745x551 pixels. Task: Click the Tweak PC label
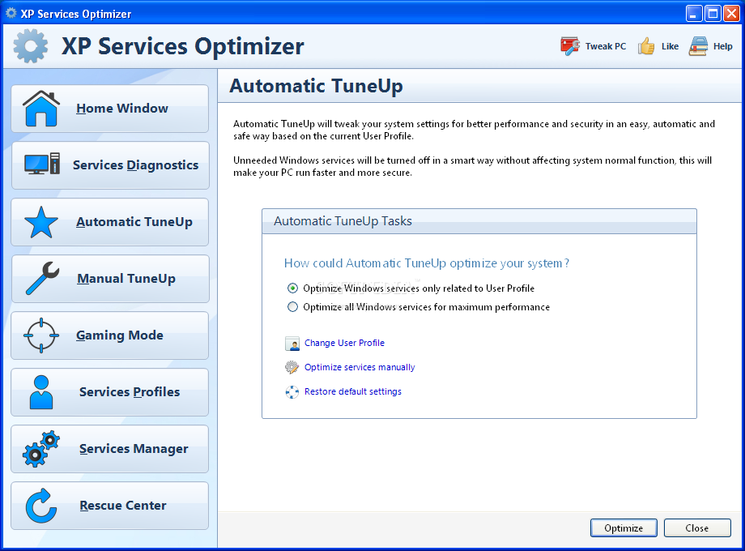[x=606, y=46]
